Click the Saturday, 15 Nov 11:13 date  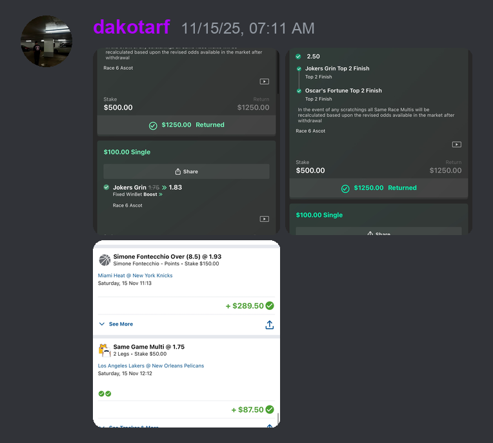[x=125, y=283]
